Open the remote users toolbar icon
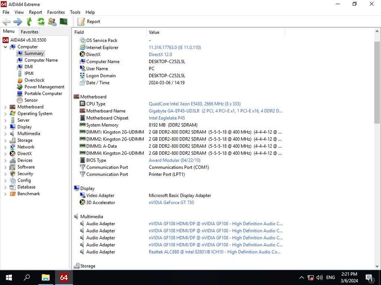381x285 pixels. pyautogui.click(x=52, y=22)
